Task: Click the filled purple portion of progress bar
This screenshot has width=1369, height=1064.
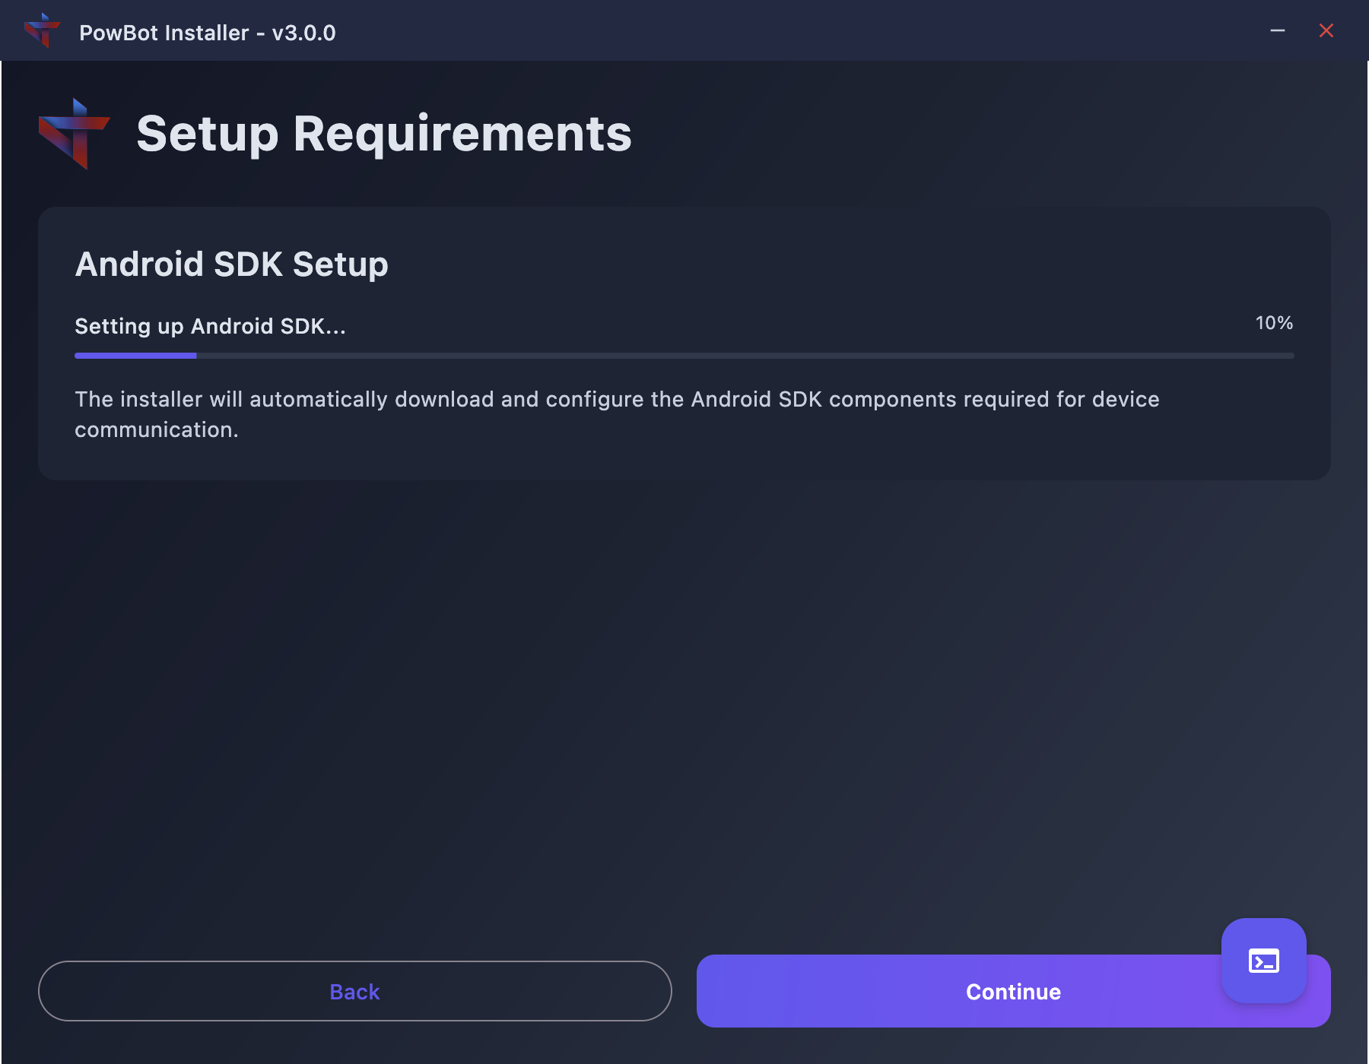Action: [x=135, y=356]
